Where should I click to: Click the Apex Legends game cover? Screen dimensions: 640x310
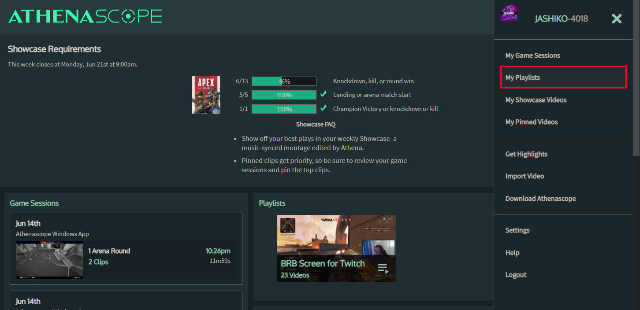(x=206, y=95)
